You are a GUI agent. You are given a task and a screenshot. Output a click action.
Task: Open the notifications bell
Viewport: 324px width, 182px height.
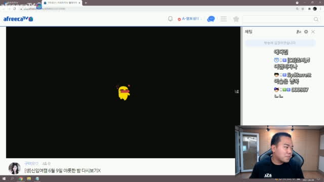pyautogui.click(x=170, y=19)
